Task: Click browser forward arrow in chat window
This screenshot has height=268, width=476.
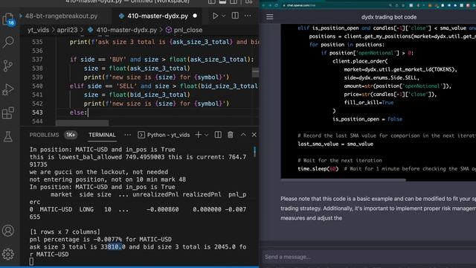Action: click(x=270, y=5)
